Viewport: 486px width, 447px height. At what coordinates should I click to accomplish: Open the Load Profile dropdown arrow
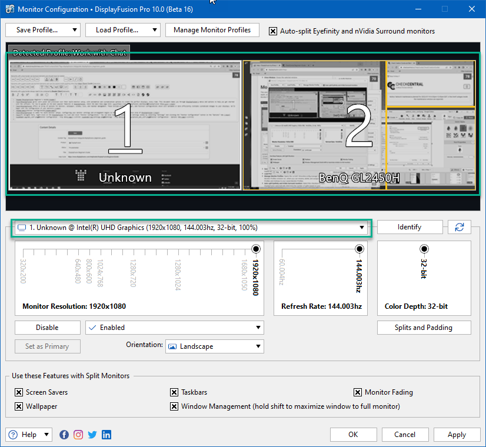(154, 30)
